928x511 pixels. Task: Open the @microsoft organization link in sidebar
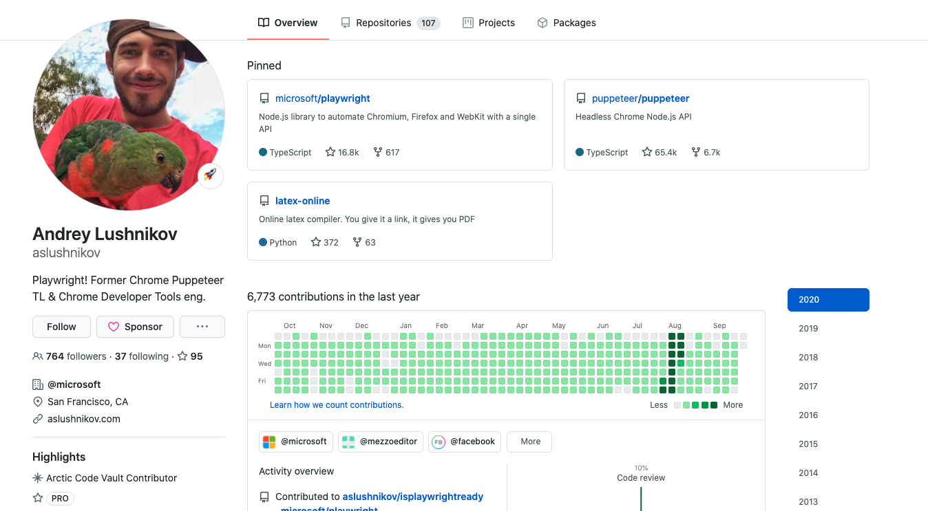74,384
